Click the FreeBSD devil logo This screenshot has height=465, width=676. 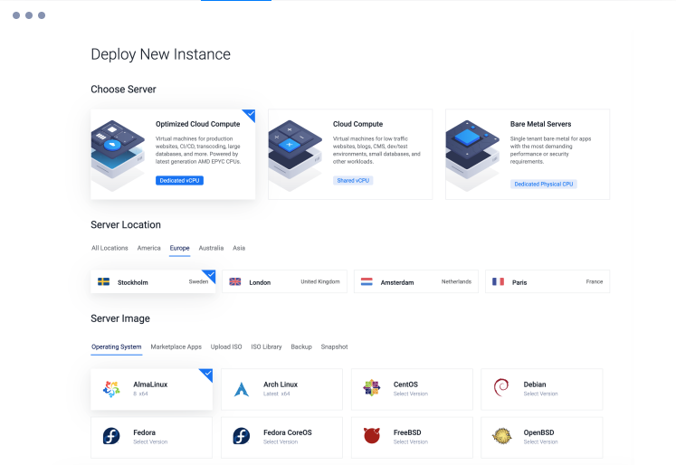coord(372,436)
